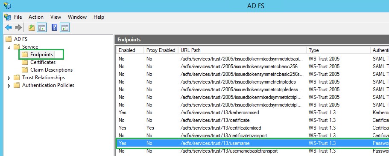Sort by the Type column header
Viewport: 389px width, 156px height.
click(x=338, y=50)
